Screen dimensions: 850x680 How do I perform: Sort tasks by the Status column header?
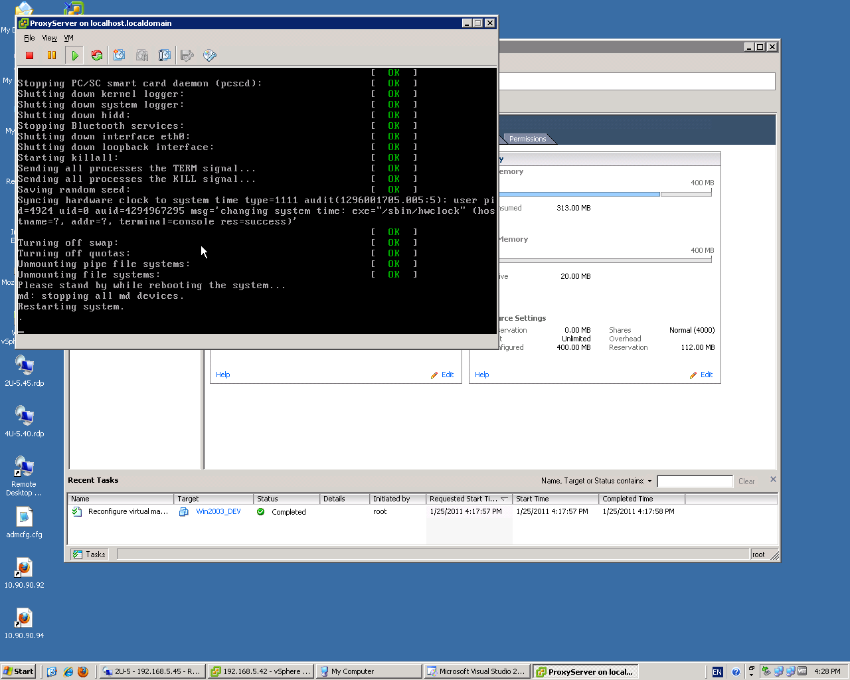(286, 499)
